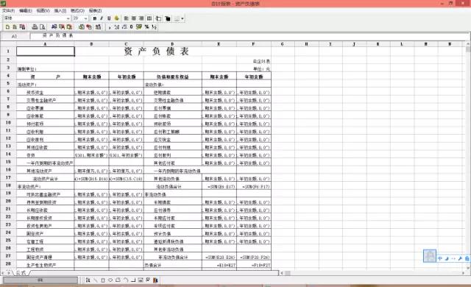
Task: Click the new document icon
Action: pos(8,27)
